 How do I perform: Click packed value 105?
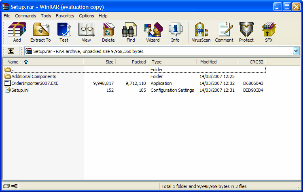[142, 90]
